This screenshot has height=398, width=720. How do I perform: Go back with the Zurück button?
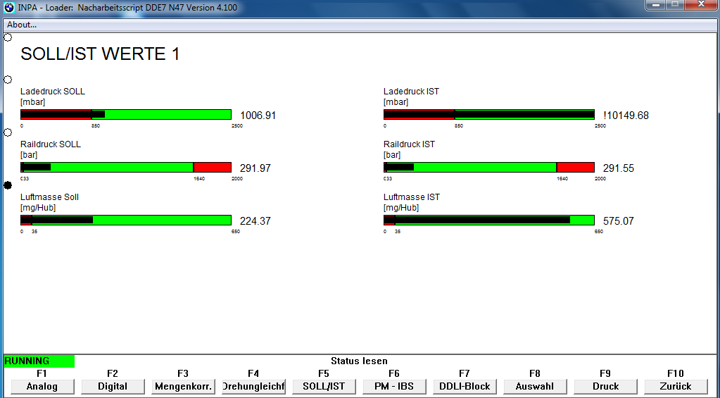tap(676, 386)
